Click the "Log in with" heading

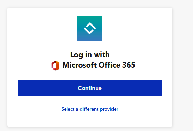coord(90,55)
